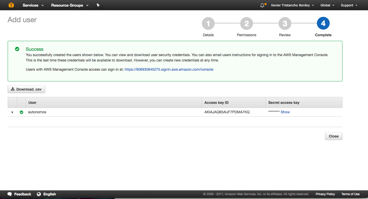Click the Add user page heading
This screenshot has height=199, width=368.
point(22,20)
